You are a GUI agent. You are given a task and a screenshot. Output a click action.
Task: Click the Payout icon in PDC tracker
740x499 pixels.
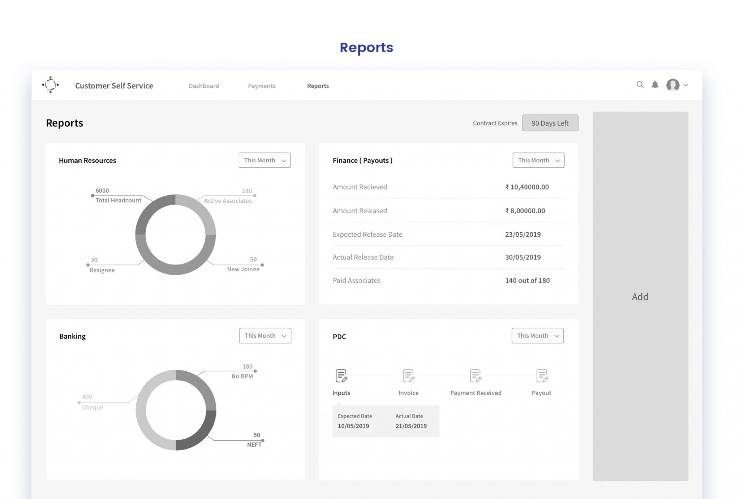point(542,376)
